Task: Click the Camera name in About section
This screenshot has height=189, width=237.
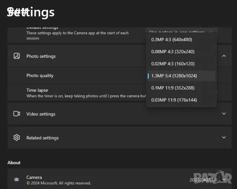Action: pyautogui.click(x=34, y=177)
